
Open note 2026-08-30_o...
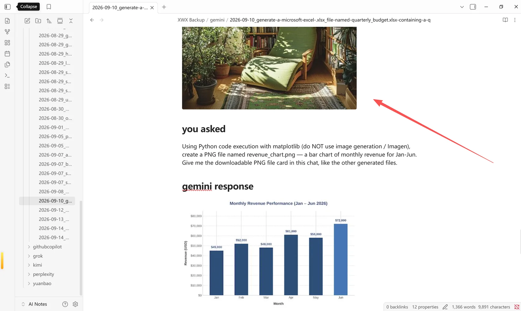pos(55,118)
